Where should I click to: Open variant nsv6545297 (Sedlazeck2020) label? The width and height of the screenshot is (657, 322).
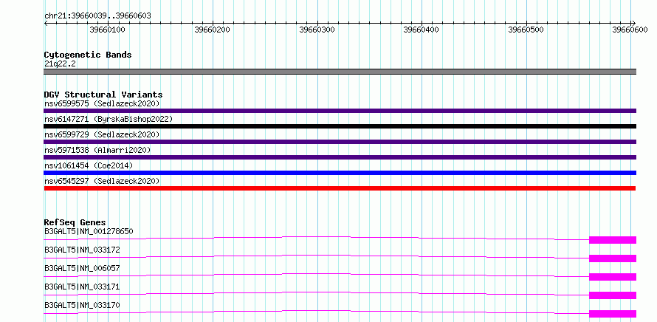102,181
